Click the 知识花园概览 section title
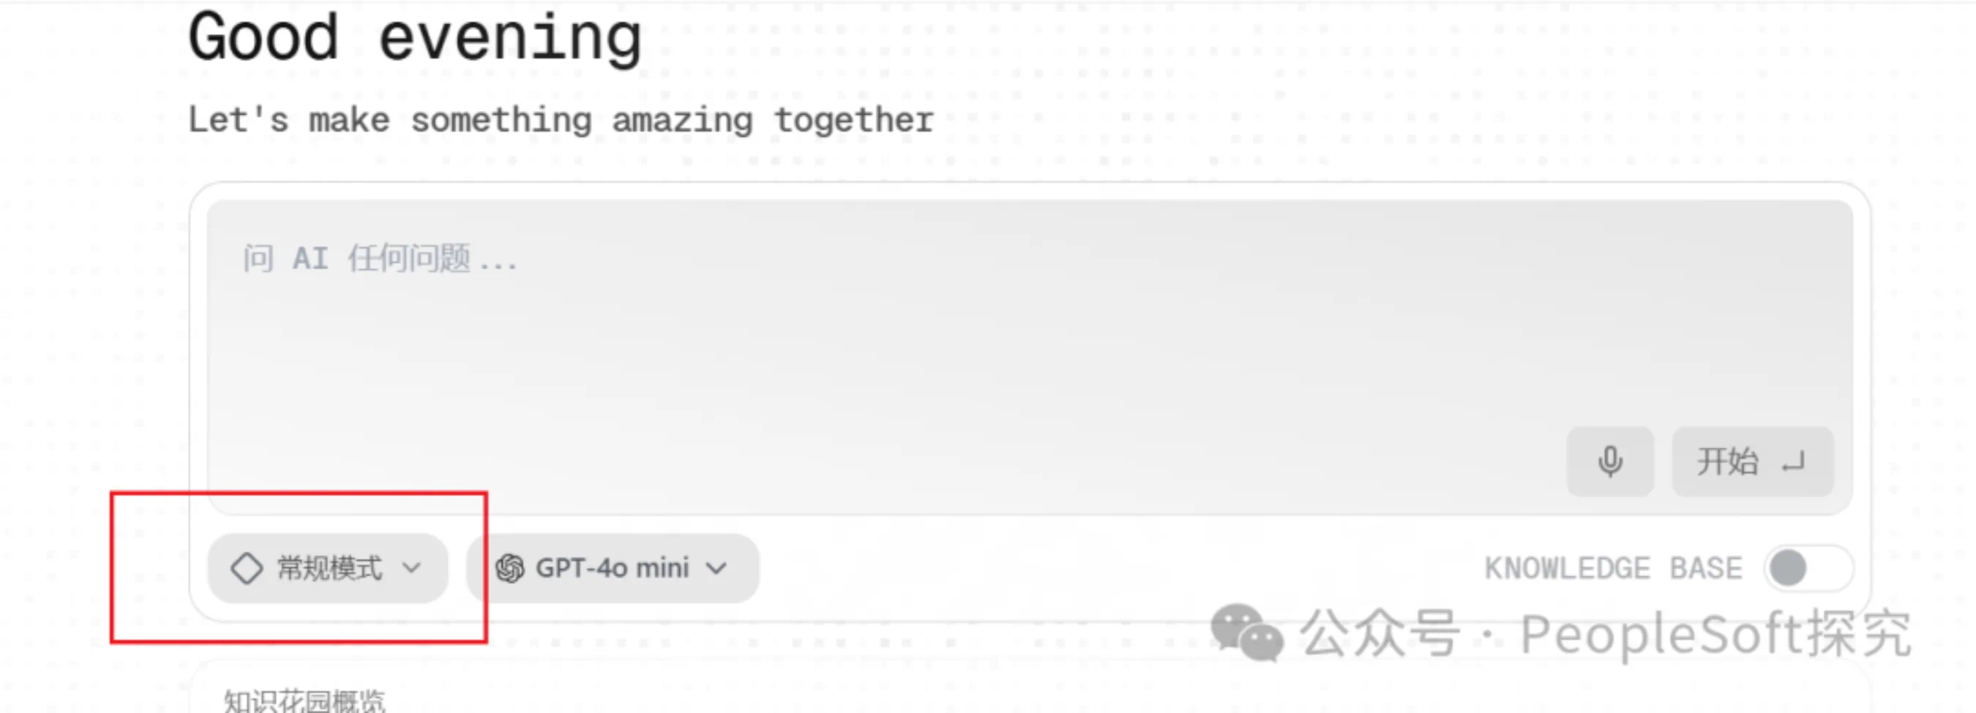The width and height of the screenshot is (1976, 713). coord(304,701)
